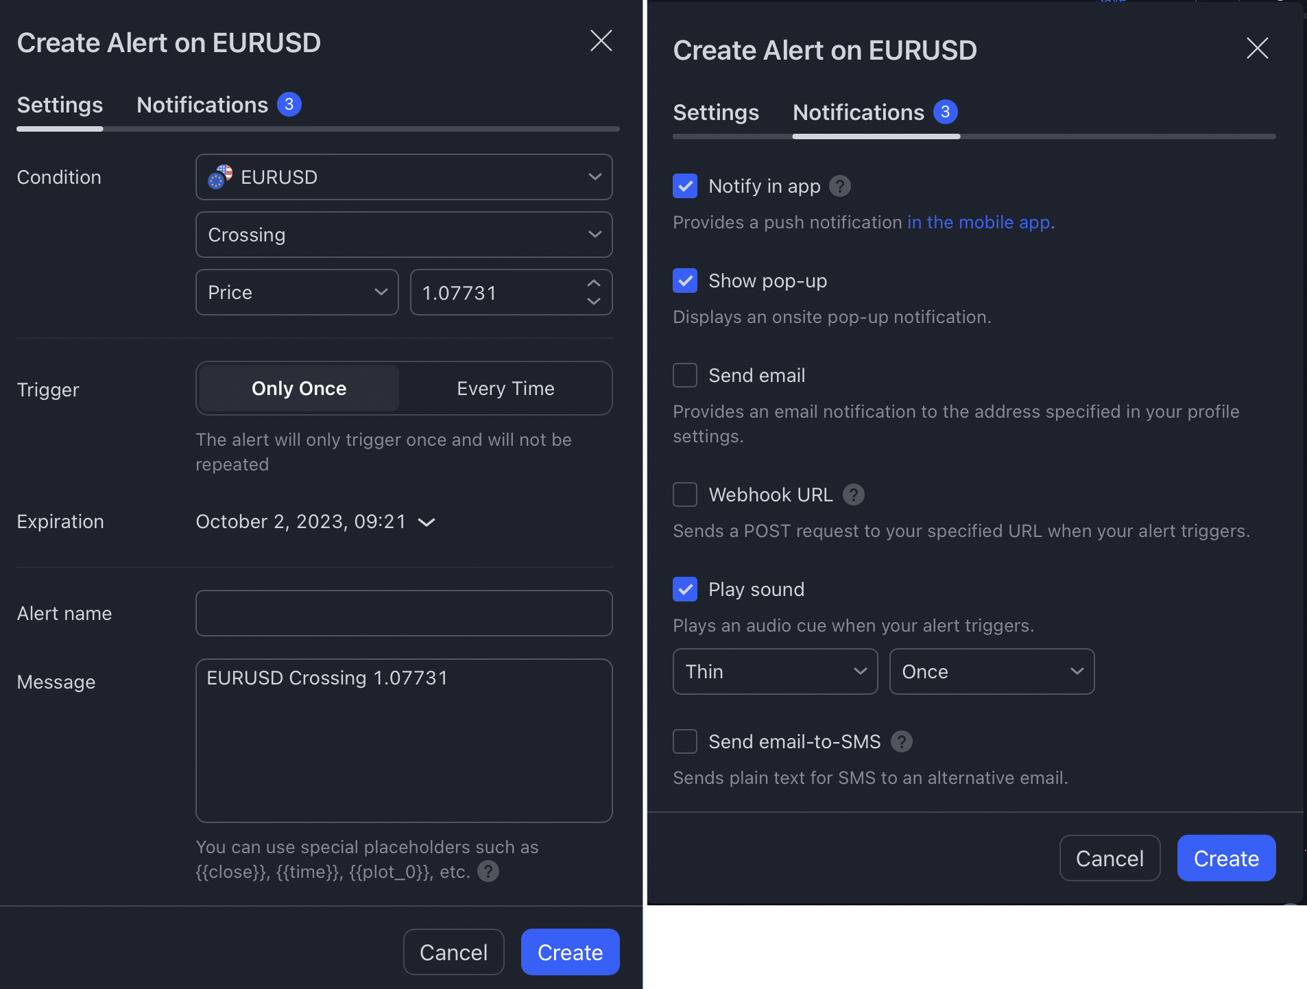
Task: Decrease price value with down stepper arrow
Action: [594, 301]
